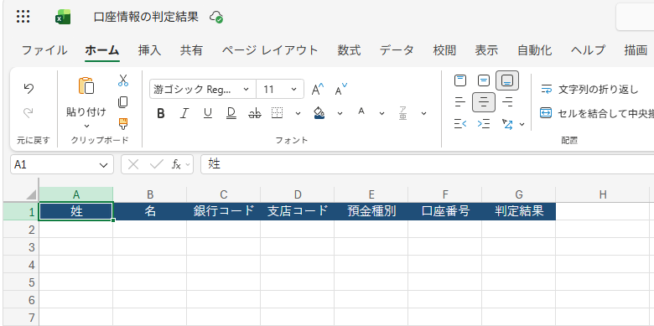The width and height of the screenshot is (654, 326).
Task: Click the text orientation icon
Action: [507, 124]
